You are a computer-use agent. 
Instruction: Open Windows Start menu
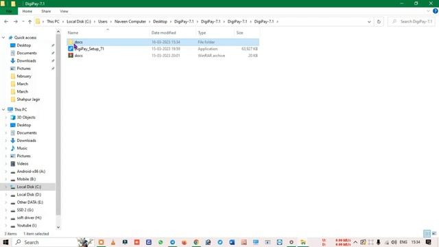pos(5,242)
